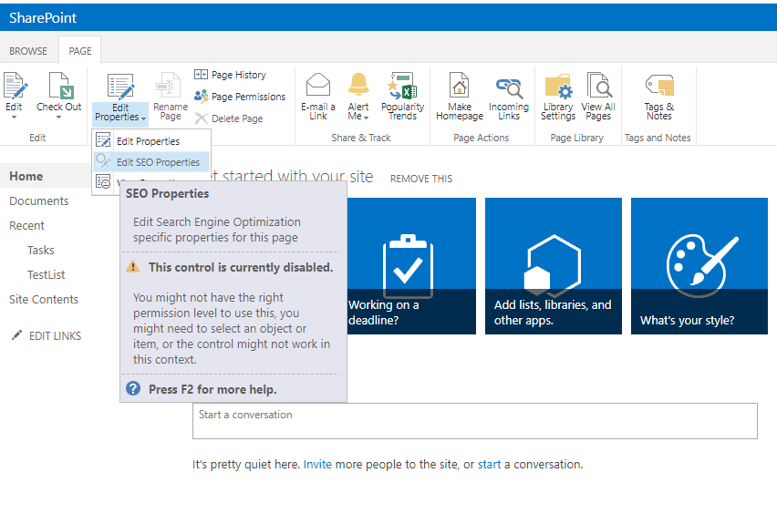Click the Edit page ribbon icon
Image resolution: width=777 pixels, height=524 pixels.
tap(16, 85)
